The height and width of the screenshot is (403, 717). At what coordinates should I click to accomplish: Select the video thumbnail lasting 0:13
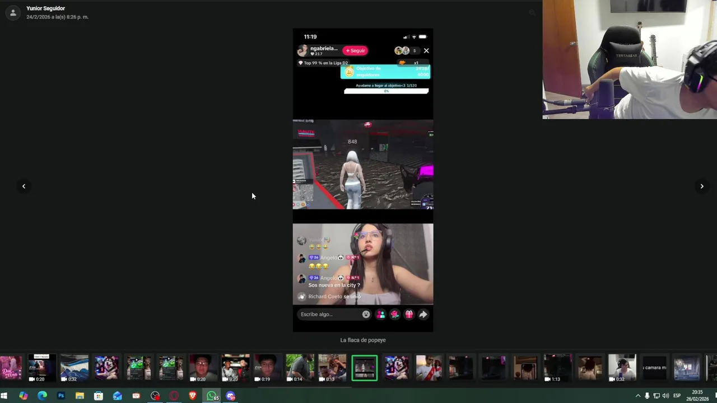[332, 368]
